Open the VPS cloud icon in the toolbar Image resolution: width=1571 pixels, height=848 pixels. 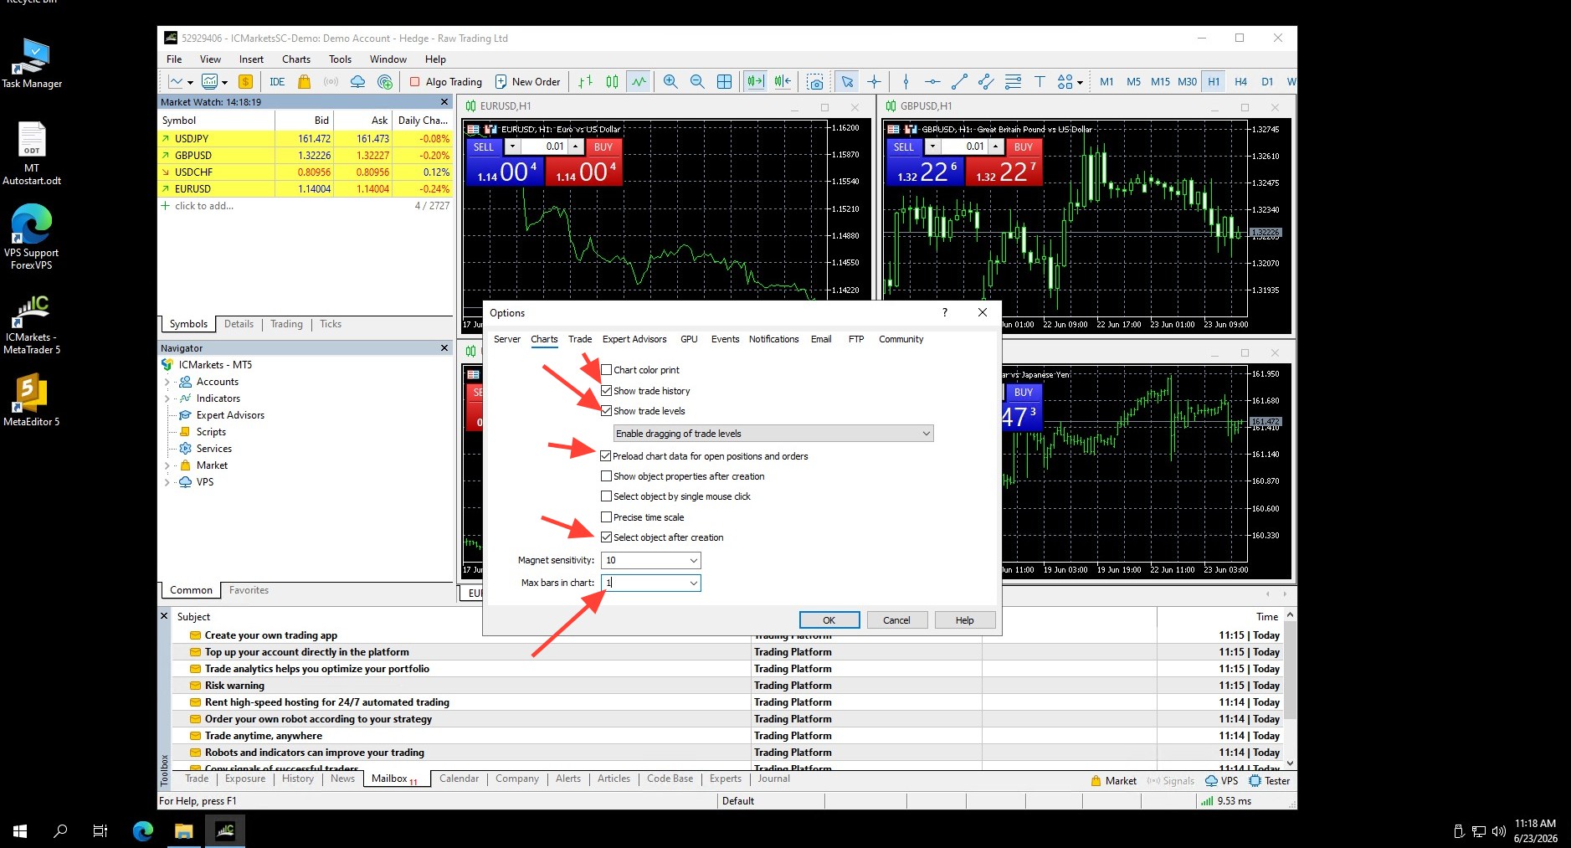click(x=357, y=81)
